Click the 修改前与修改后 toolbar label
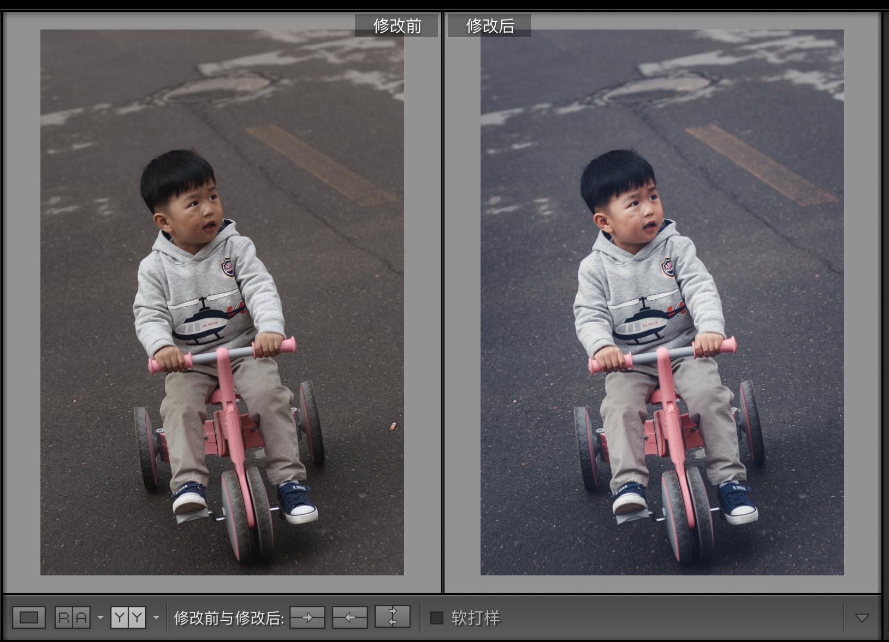The width and height of the screenshot is (889, 642). pos(229,617)
